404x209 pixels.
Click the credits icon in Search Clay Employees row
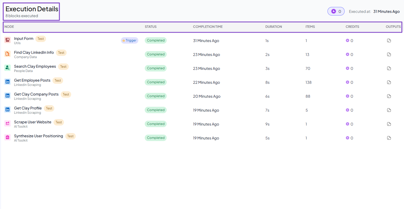click(348, 68)
